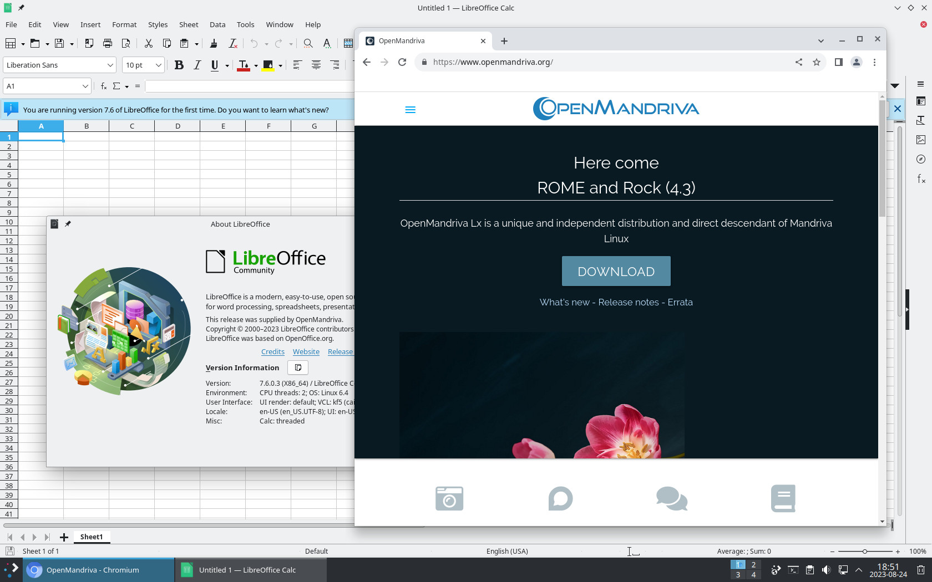Click the Paste clipboard icon
The width and height of the screenshot is (932, 582).
pos(185,43)
